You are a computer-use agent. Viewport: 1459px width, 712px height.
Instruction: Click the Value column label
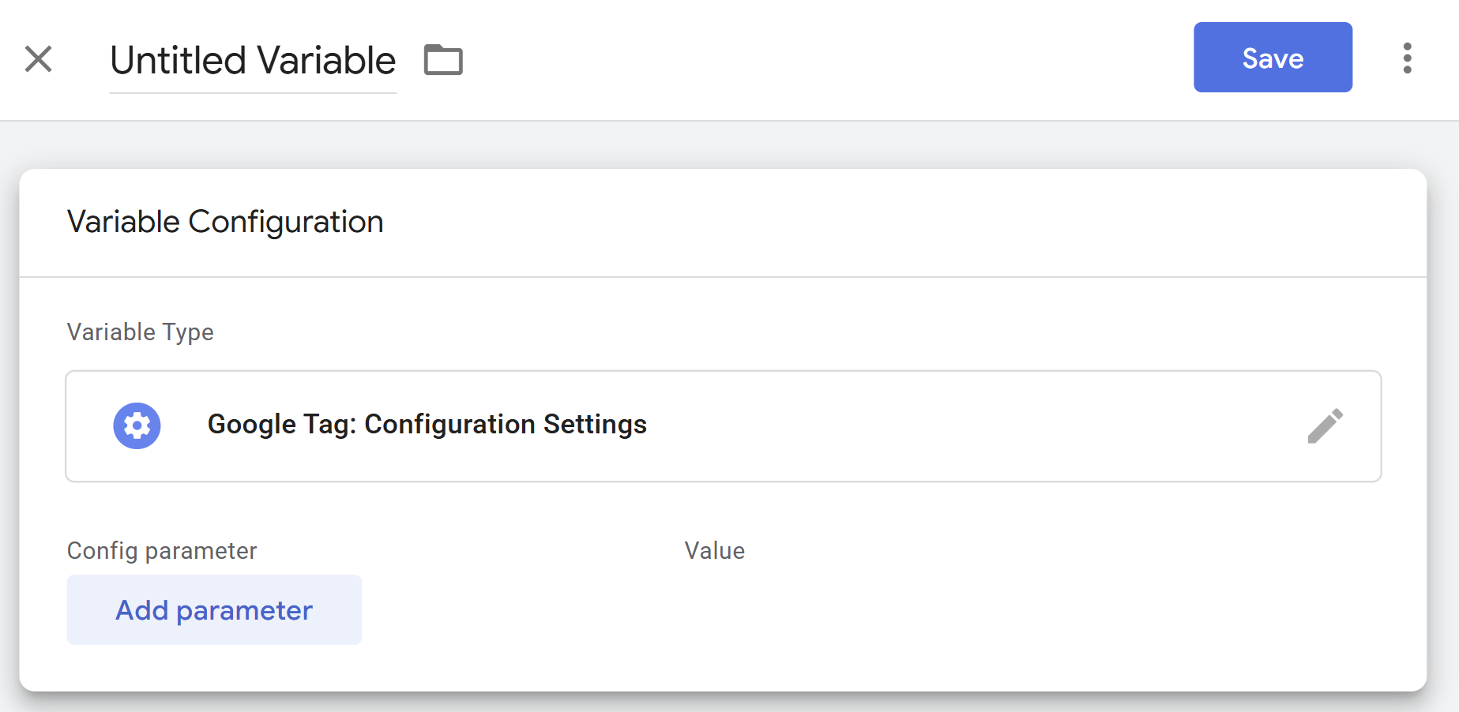pos(715,551)
